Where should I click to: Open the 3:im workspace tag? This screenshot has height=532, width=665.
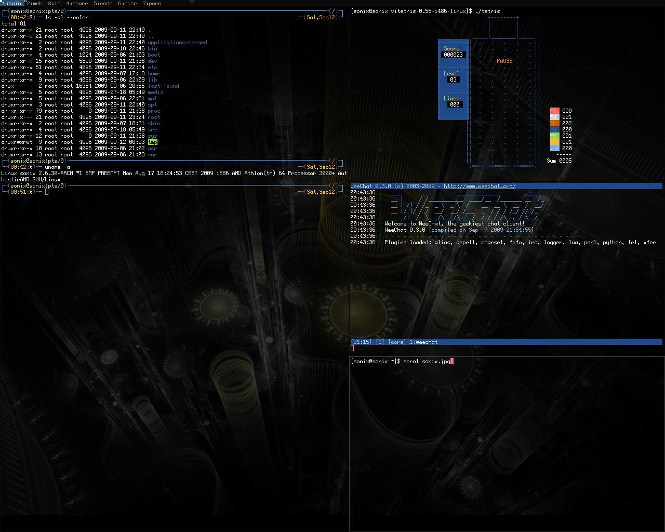click(x=55, y=3)
